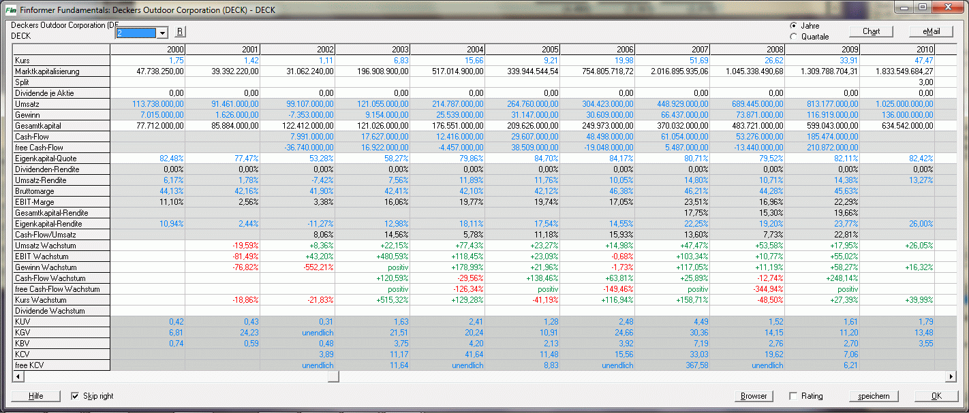Click market cap cell 196.908.900,00
This screenshot has height=413, width=969.
coord(373,71)
